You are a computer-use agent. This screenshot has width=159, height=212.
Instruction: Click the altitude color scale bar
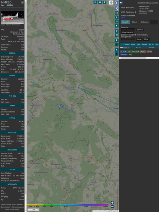pyautogui.click(x=67, y=205)
